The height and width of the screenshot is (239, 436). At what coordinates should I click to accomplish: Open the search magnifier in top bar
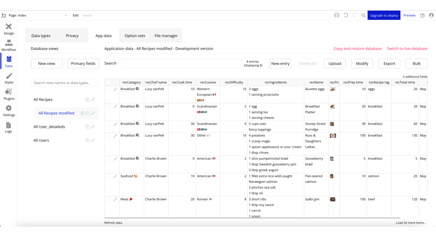[363, 15]
